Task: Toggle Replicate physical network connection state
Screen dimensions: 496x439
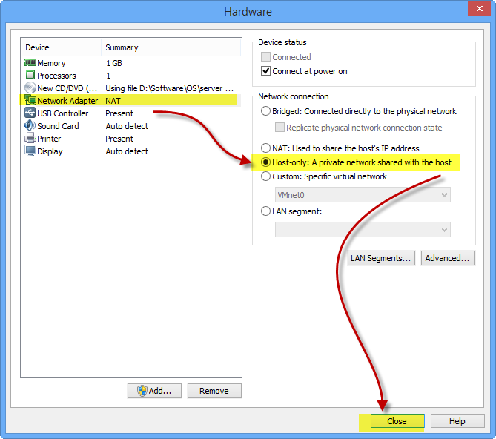Action: pyautogui.click(x=280, y=128)
